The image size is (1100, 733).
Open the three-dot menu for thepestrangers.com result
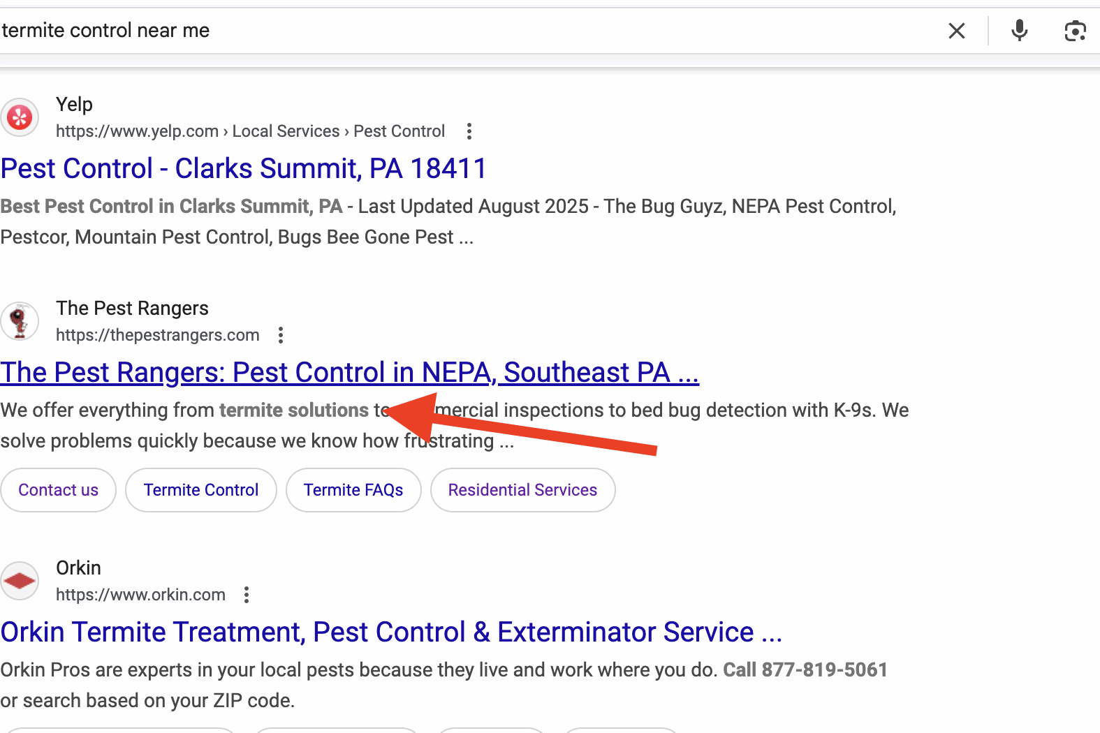tap(281, 335)
